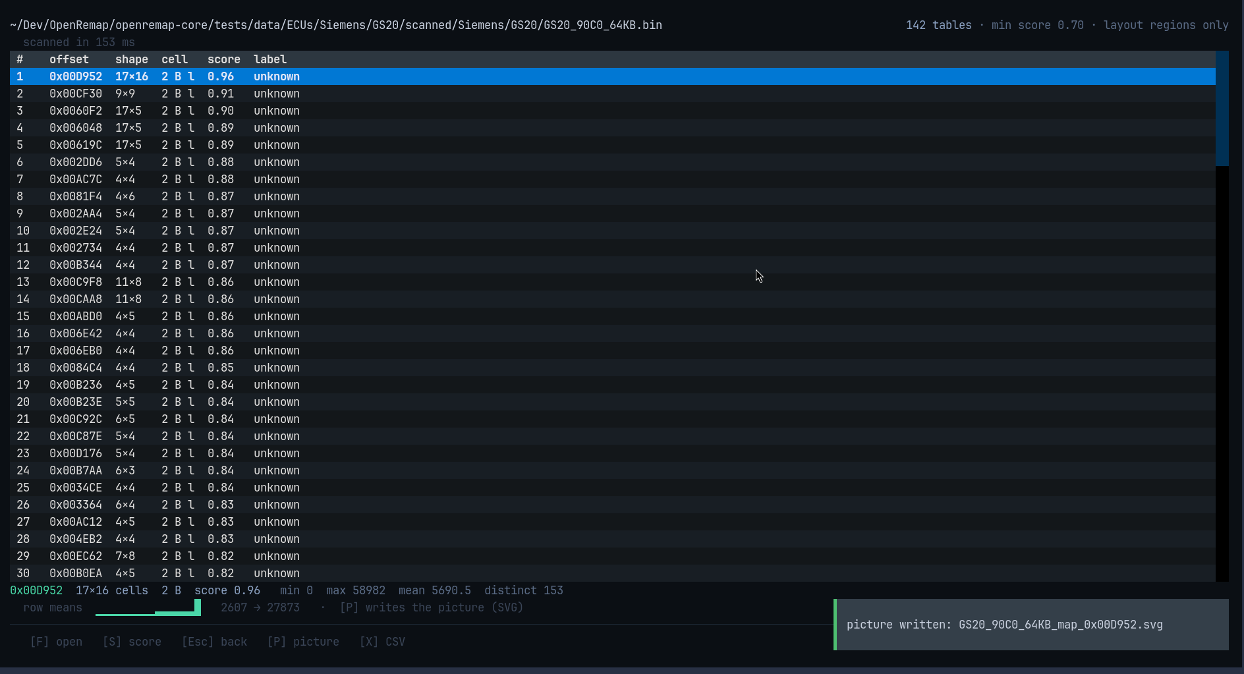Select the table row at offset 0x0060F2
Screen dimensions: 1244x674
tap(613, 111)
